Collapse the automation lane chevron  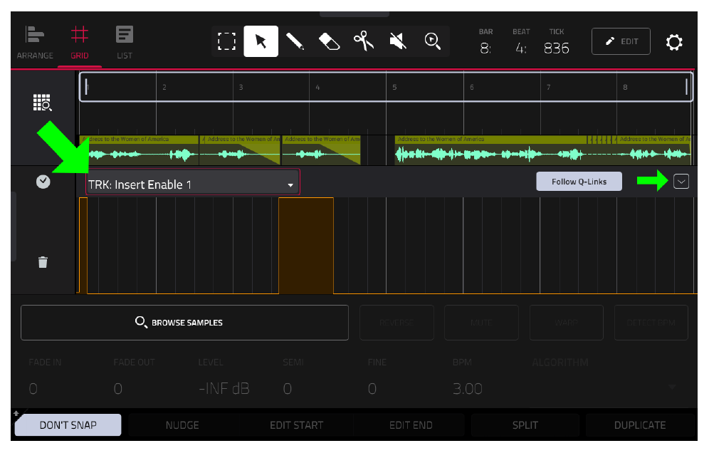coord(681,182)
